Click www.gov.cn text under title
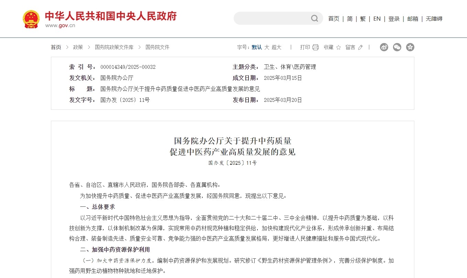 (x=60, y=25)
